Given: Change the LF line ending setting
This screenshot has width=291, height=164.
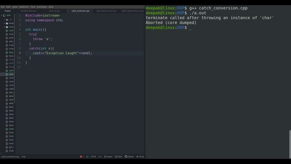Looking at the screenshot, I should click(87, 157).
